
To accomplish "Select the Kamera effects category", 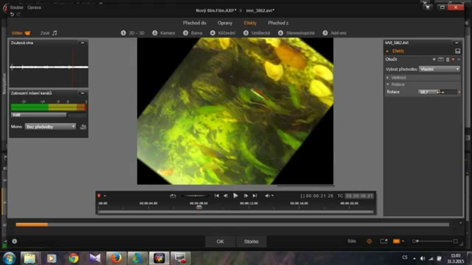I will coord(164,33).
